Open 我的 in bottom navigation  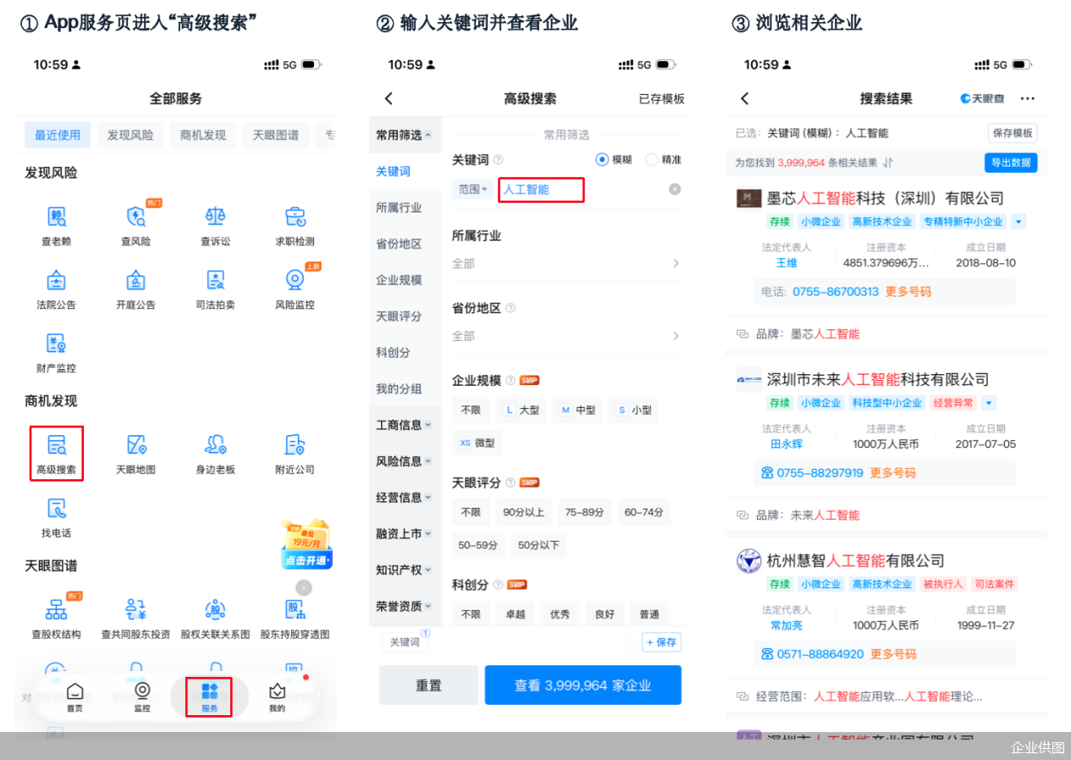tap(277, 698)
